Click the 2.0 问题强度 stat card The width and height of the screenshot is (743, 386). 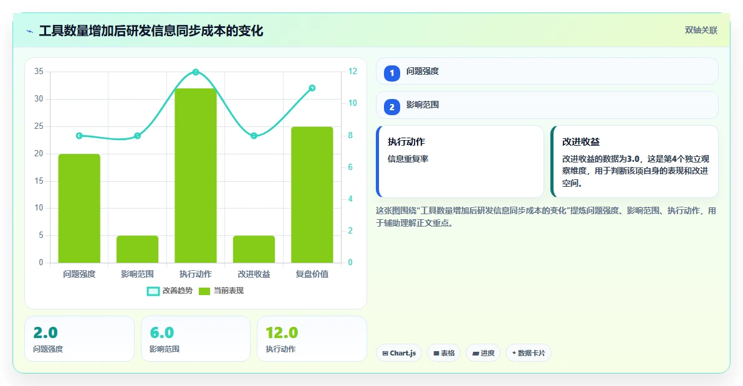coord(79,339)
